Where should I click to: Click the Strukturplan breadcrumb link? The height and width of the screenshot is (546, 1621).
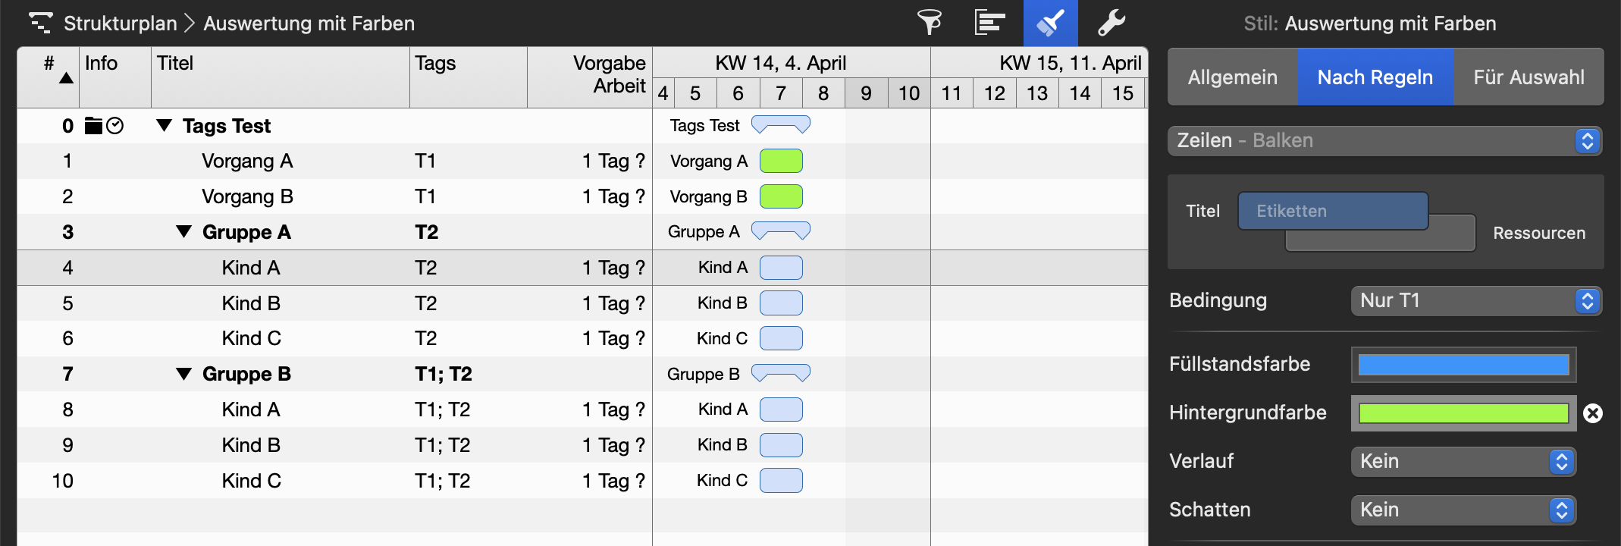120,24
